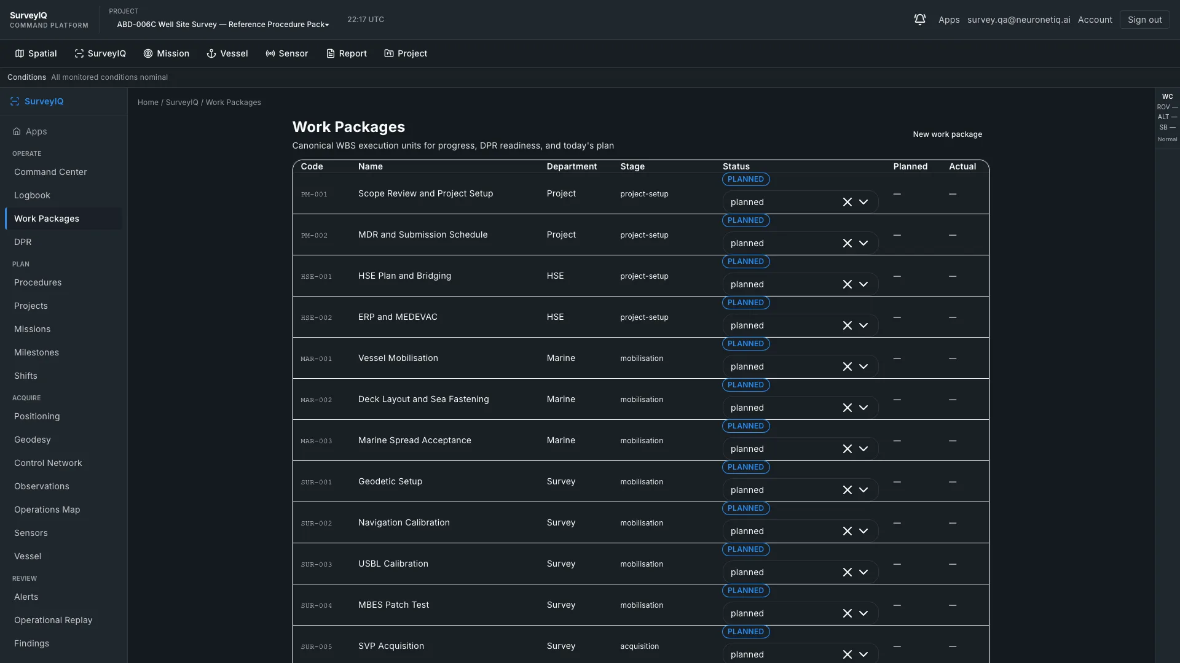Click the Sensor broadcast icon

[270, 53]
